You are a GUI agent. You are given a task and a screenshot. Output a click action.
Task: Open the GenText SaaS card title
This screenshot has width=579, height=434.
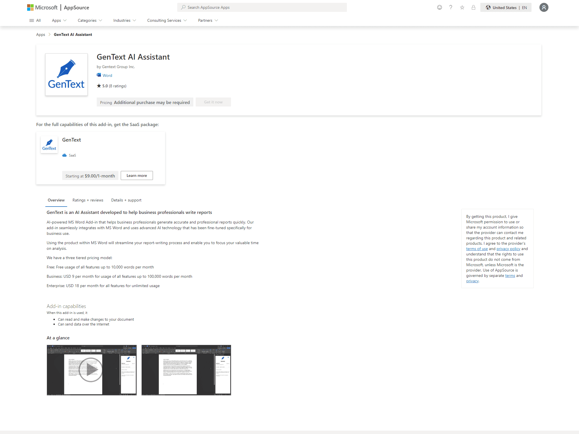coord(72,140)
